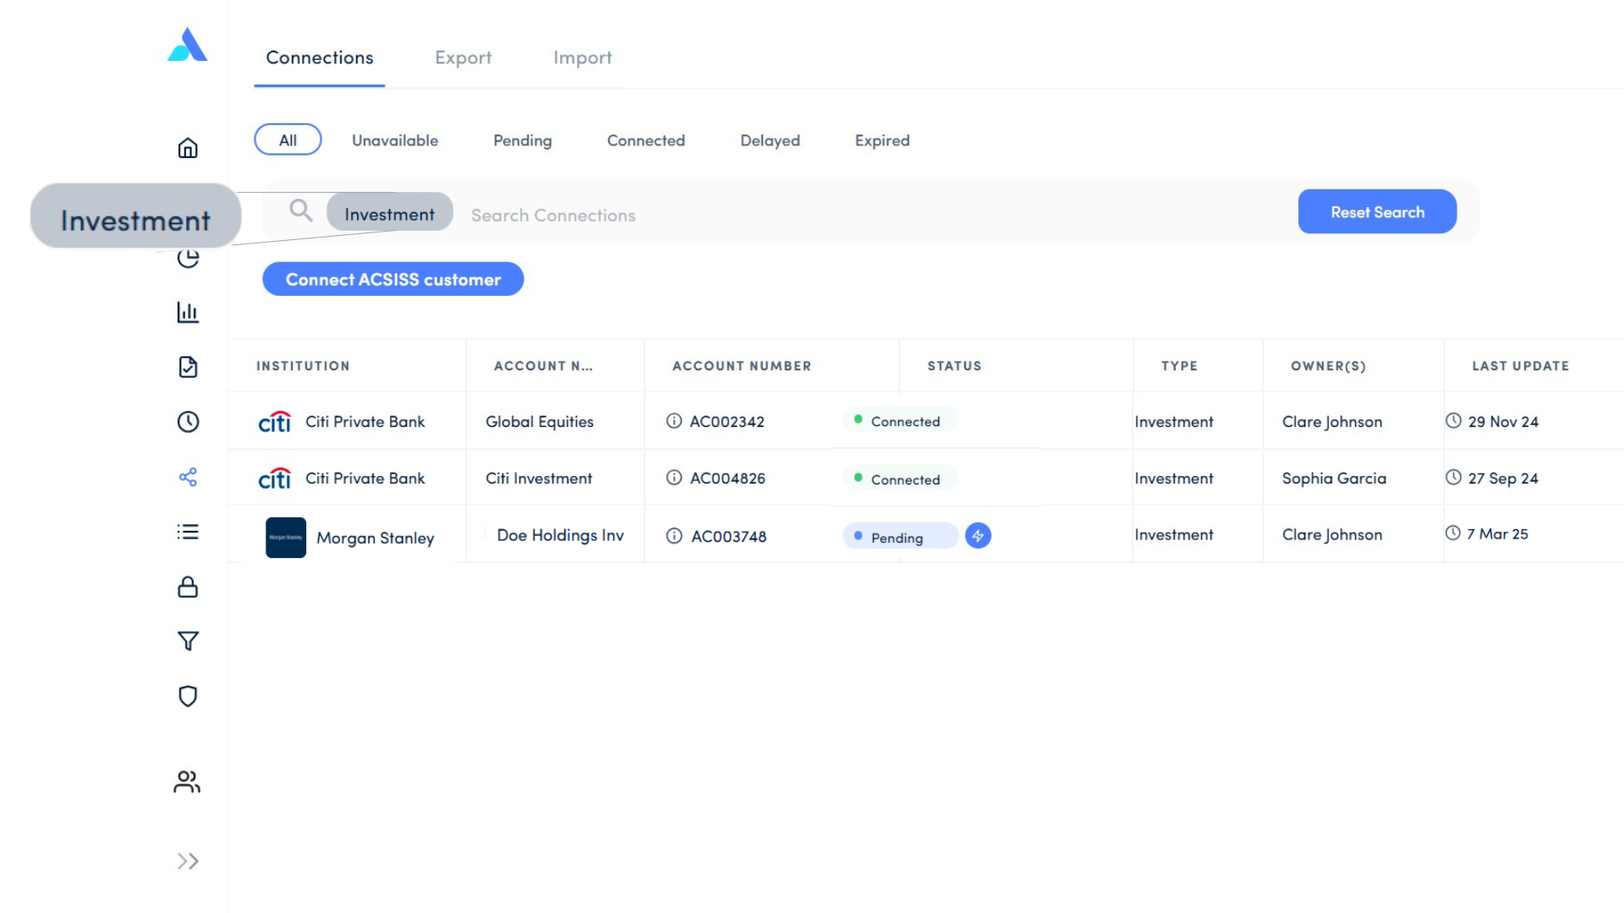Viewport: 1624px width, 913px height.
Task: Click the funnel filter sidebar icon
Action: tap(188, 641)
